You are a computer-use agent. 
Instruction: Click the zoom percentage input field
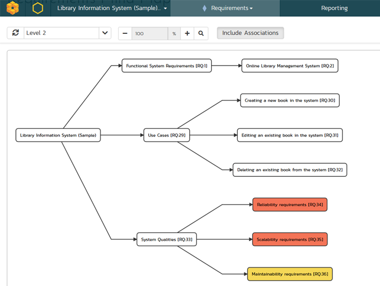pos(149,33)
